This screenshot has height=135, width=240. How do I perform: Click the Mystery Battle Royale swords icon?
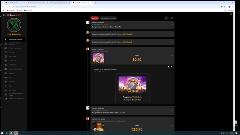pos(6,69)
